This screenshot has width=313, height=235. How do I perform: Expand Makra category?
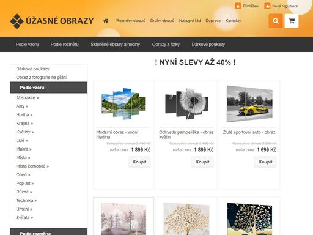point(24,149)
